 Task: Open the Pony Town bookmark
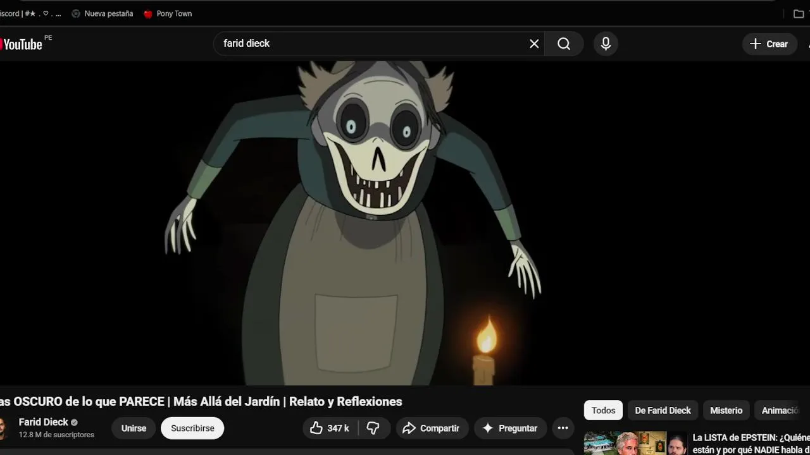tap(168, 13)
